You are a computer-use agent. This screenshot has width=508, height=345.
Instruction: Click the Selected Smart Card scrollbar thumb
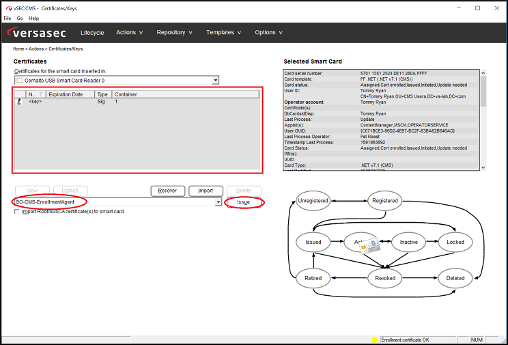483,91
